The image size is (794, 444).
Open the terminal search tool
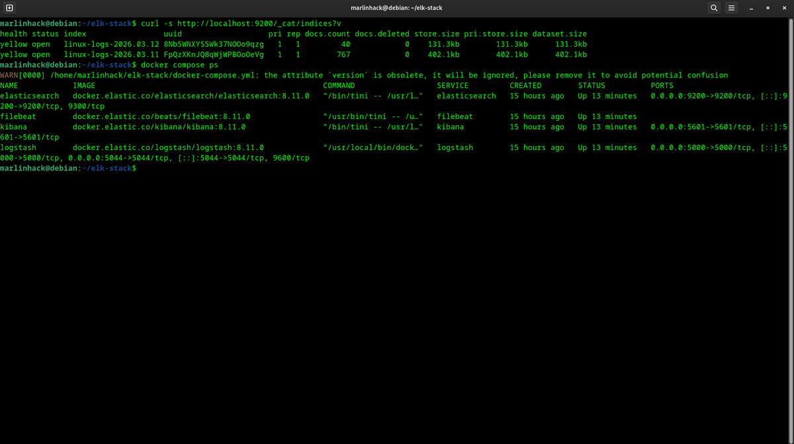pos(714,8)
